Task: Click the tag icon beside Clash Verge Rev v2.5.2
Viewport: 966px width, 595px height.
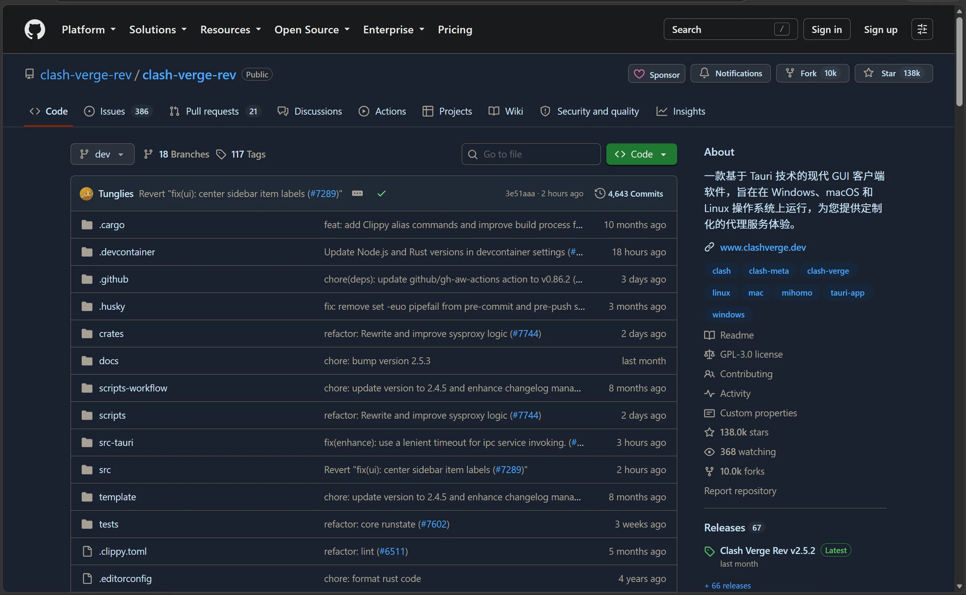Action: (x=709, y=551)
